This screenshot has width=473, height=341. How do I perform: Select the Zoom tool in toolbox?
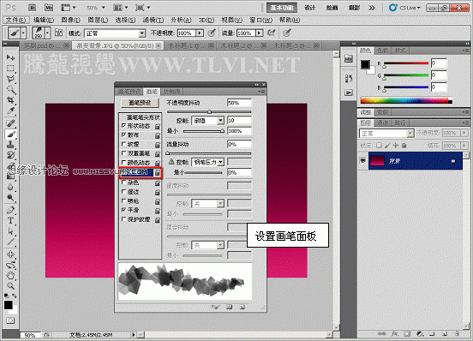tap(10, 285)
